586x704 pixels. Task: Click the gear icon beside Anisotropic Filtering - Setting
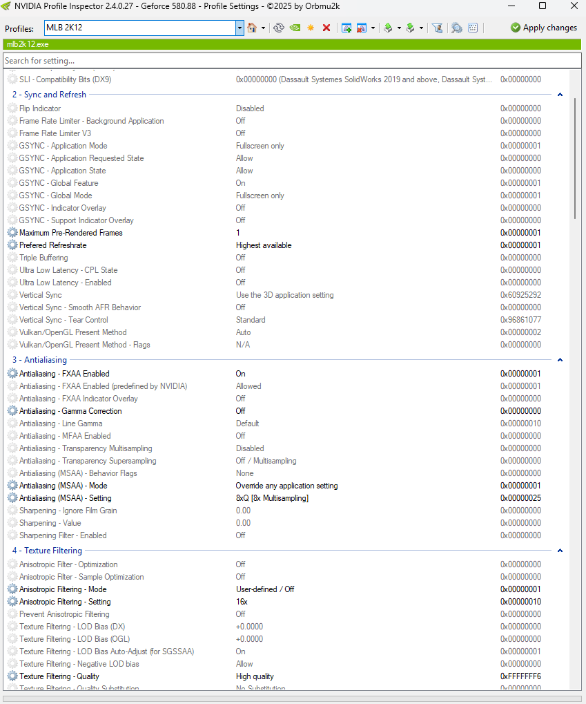[x=12, y=602]
